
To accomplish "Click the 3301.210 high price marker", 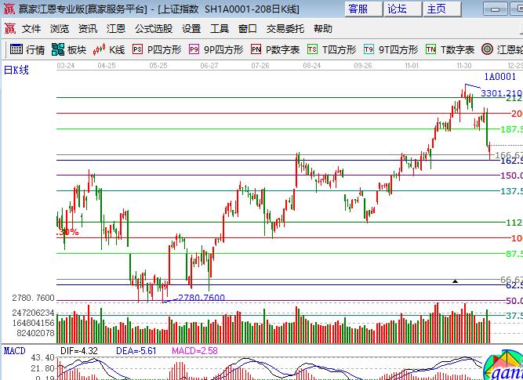I will point(501,92).
